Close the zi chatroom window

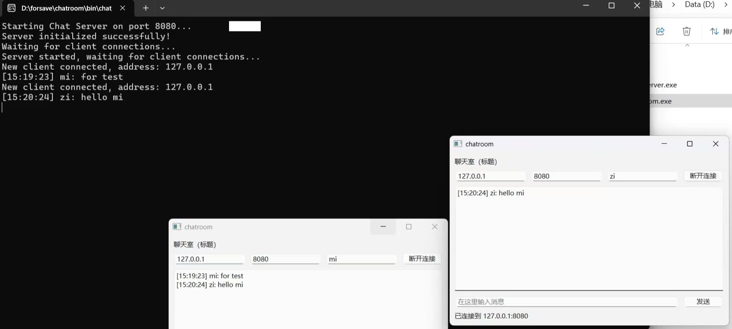tap(716, 144)
